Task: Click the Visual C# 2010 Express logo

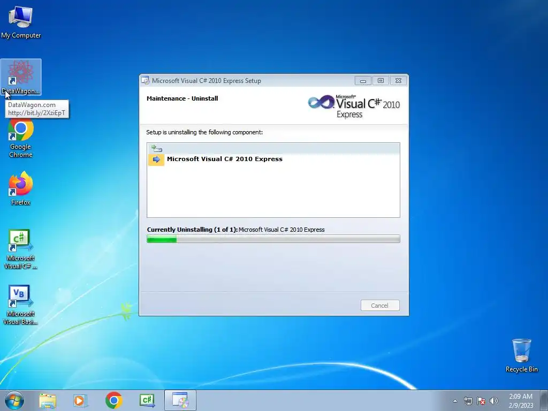Action: 353,106
